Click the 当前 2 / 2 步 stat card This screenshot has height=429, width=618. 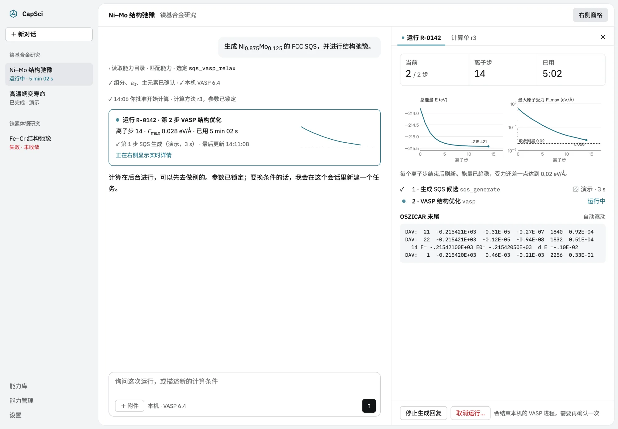[x=434, y=70]
